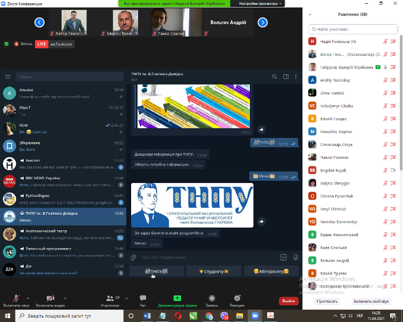Select the PythonDigest chat in list
Screen dimensions: 403x322
tap(63, 199)
